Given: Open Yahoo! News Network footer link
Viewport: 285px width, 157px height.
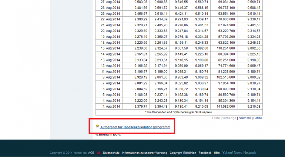Looking at the screenshot, I should coord(239,153).
